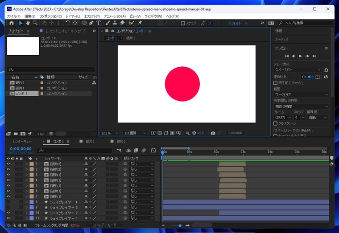Click the snapshot camera icon in viewer
This screenshot has width=339, height=233.
(x=213, y=133)
